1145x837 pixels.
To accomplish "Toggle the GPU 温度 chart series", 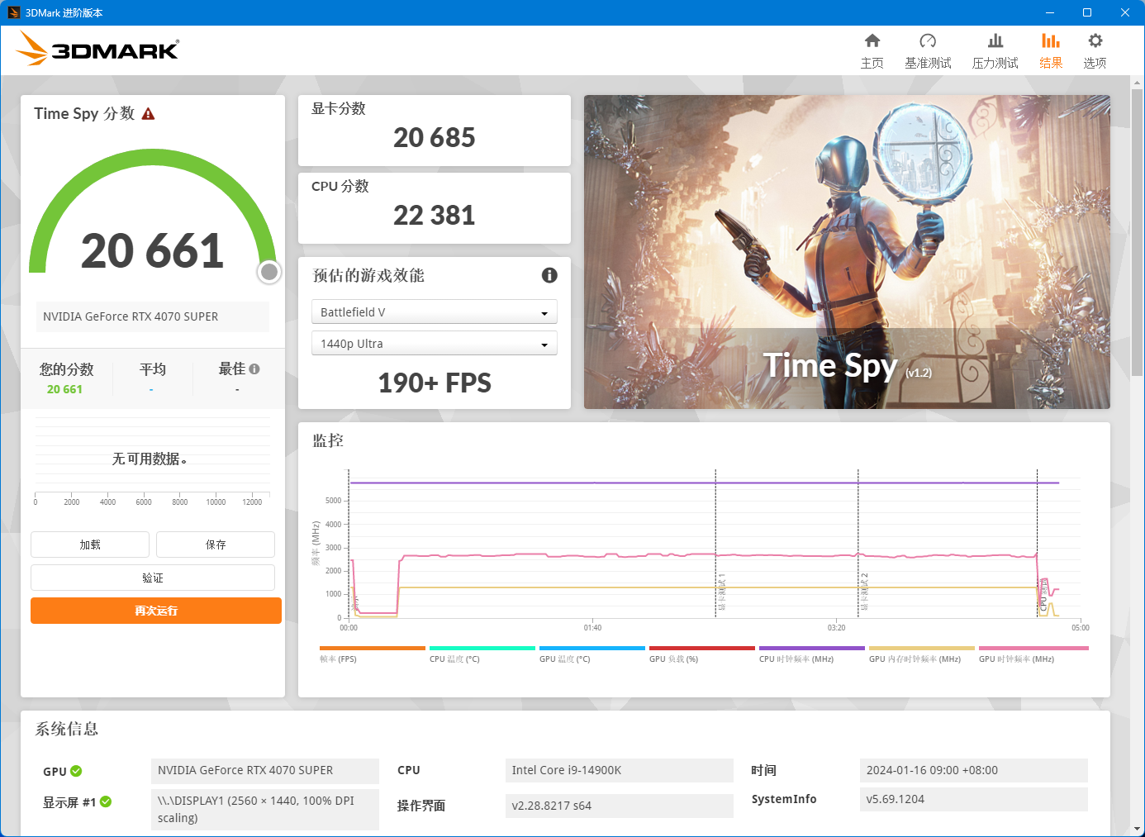I will 565,659.
